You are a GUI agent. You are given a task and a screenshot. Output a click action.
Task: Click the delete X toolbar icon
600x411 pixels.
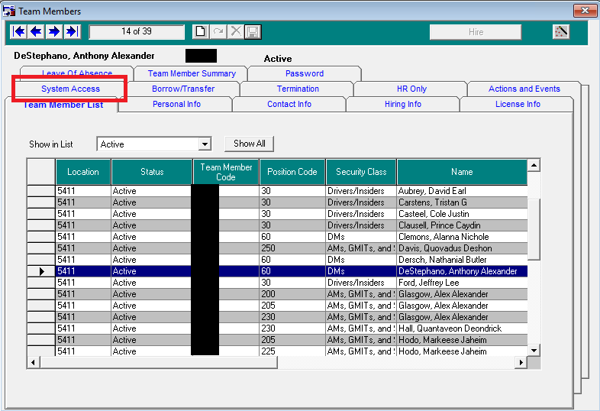click(x=236, y=32)
